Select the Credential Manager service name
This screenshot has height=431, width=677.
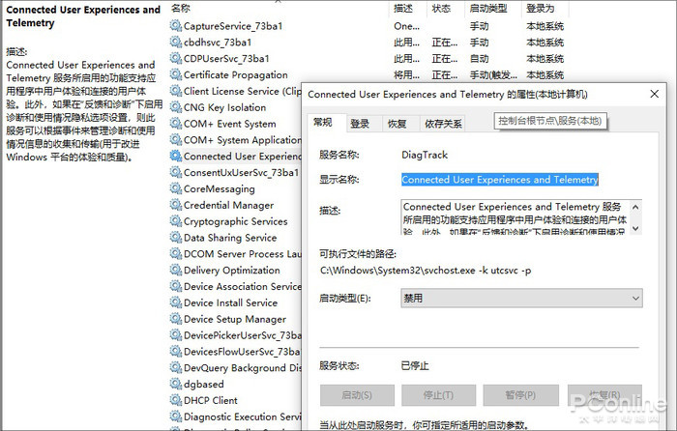[x=229, y=205]
